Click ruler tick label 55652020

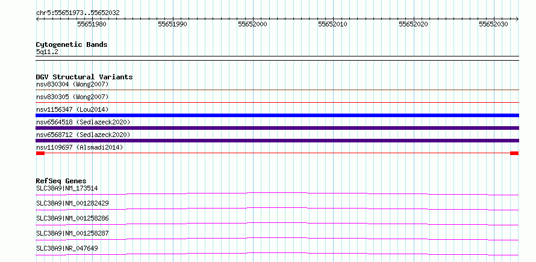point(413,24)
